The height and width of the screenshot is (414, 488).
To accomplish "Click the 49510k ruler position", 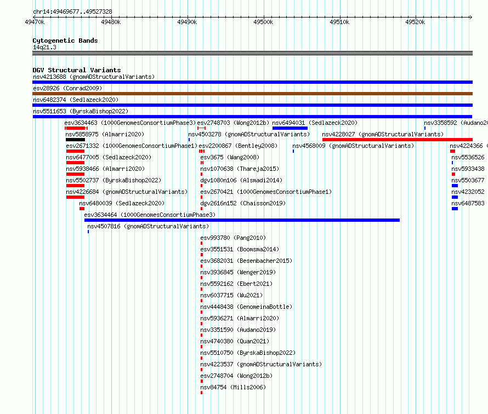I will 339,22.
